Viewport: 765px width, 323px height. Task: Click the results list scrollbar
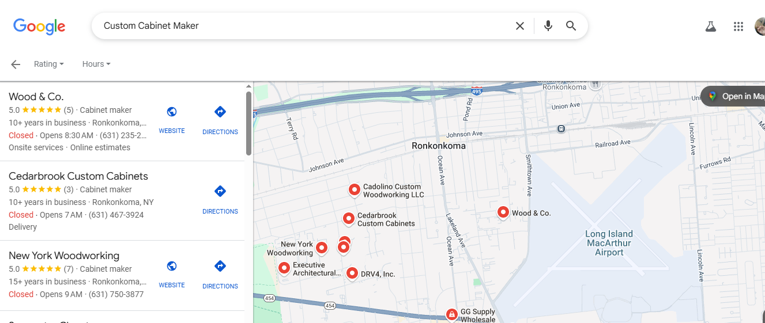pos(248,123)
